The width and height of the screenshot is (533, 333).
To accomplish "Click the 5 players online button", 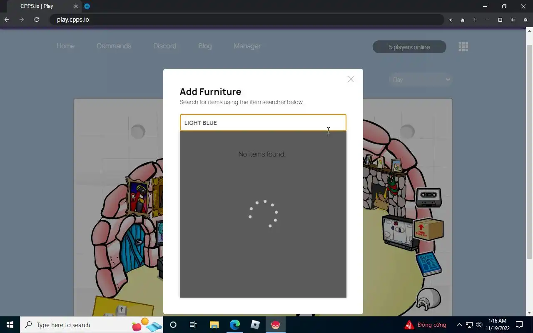I will click(x=409, y=47).
